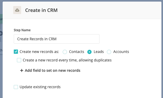Click the 'Leads' option label text
The image size is (163, 98).
click(x=99, y=52)
